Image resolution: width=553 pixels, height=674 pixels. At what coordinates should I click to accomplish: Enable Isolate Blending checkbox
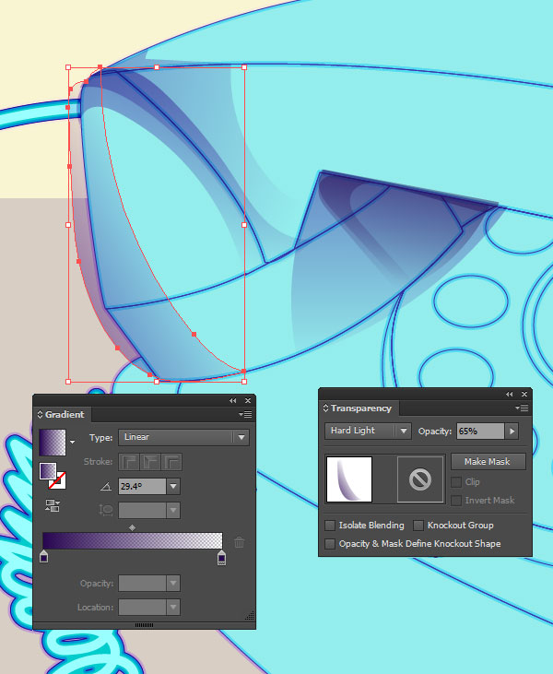[330, 526]
